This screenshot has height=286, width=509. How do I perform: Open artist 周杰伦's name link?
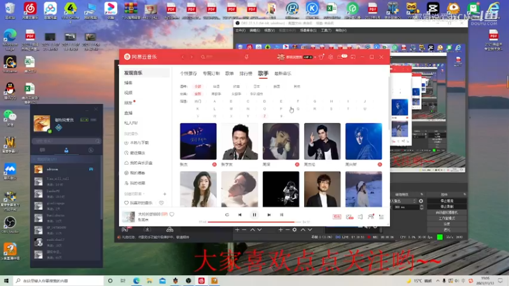(x=310, y=165)
